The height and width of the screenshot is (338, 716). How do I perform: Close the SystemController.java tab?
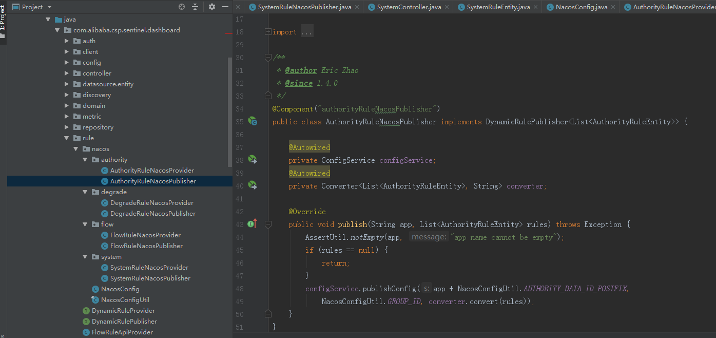(x=447, y=7)
